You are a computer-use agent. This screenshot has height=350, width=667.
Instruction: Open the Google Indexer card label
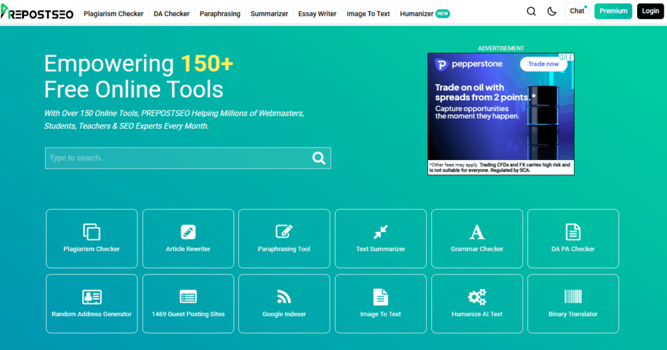click(284, 314)
